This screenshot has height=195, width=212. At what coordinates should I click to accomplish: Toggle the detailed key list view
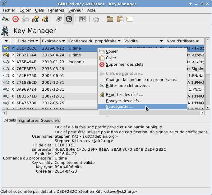point(69,19)
